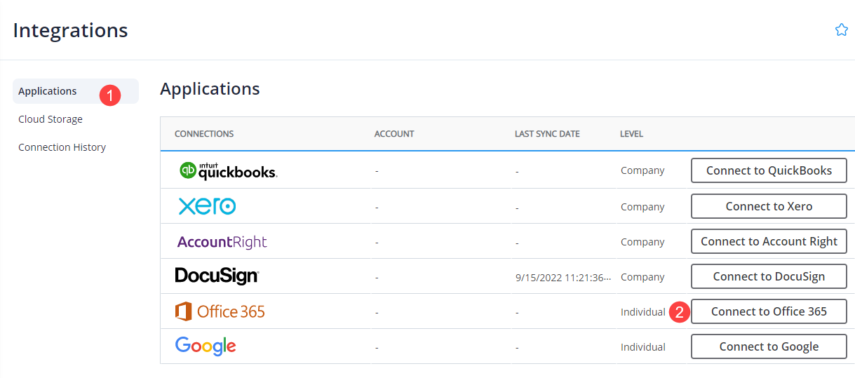Click Connect to Google button
The width and height of the screenshot is (855, 378).
coord(769,346)
